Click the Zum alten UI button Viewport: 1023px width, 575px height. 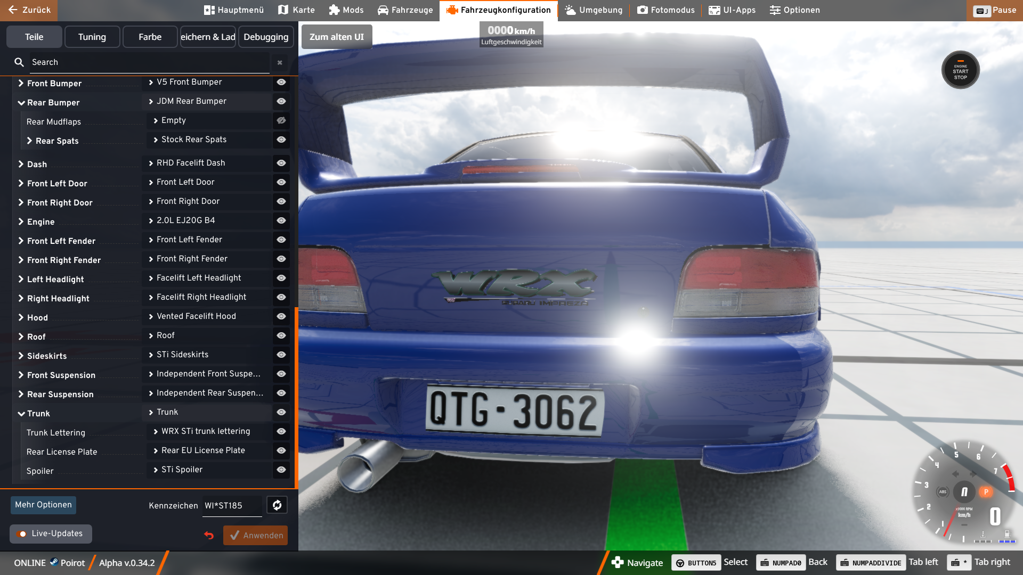click(337, 37)
